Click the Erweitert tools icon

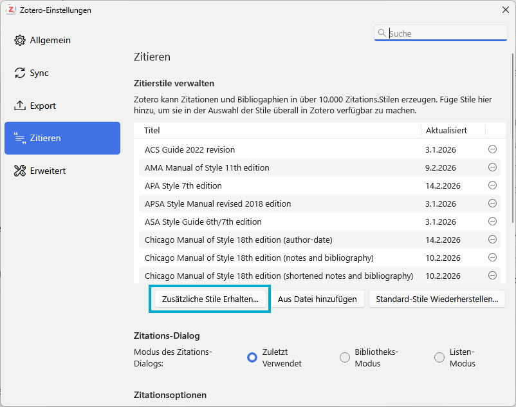20,171
